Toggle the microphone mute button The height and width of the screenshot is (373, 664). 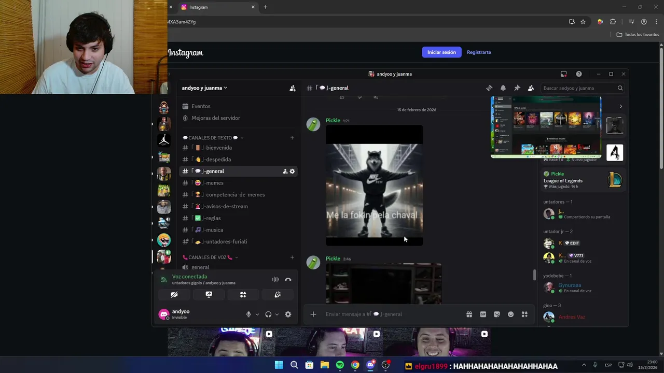coord(248,314)
